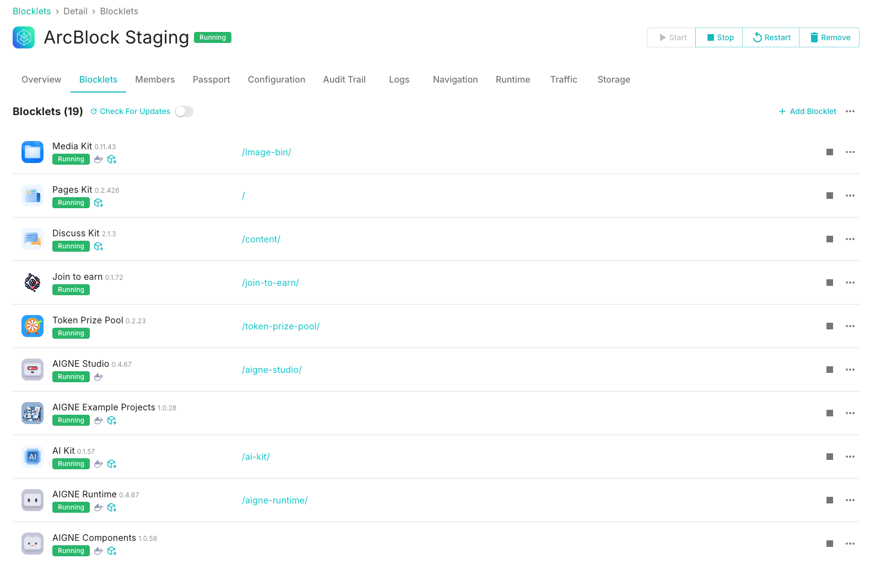Open the AIGNE Runtime blocklet icon
This screenshot has width=870, height=564.
pos(33,500)
